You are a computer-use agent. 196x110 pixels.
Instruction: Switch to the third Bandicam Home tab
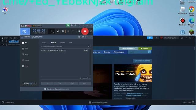(62, 43)
